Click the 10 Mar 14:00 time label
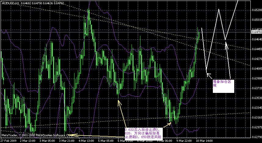Viewport: 262px width, 143px height. pos(204,141)
